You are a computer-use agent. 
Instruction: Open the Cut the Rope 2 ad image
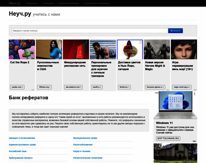22,49
